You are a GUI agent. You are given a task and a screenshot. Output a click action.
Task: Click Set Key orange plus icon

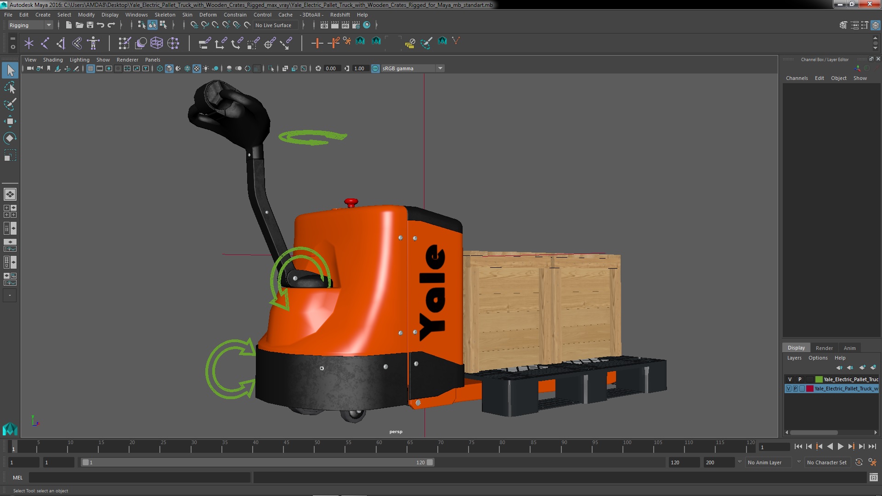point(317,43)
